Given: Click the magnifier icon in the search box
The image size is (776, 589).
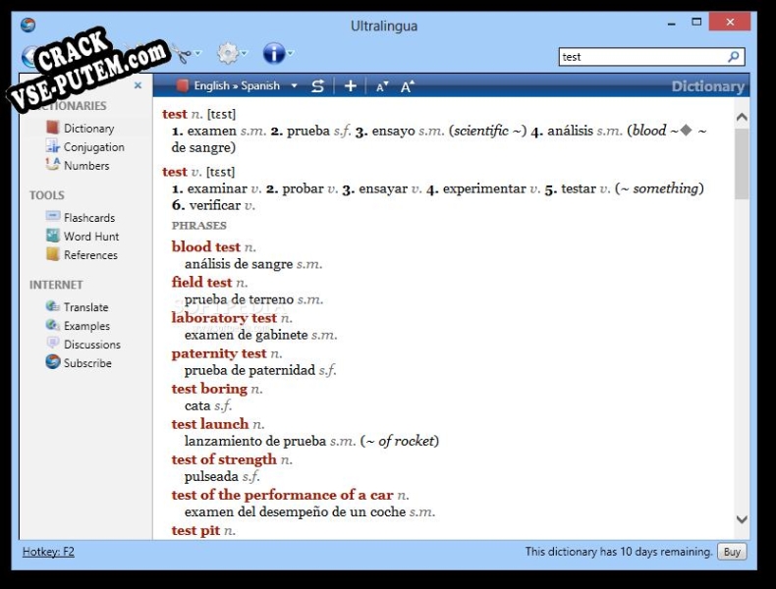Looking at the screenshot, I should pyautogui.click(x=733, y=57).
